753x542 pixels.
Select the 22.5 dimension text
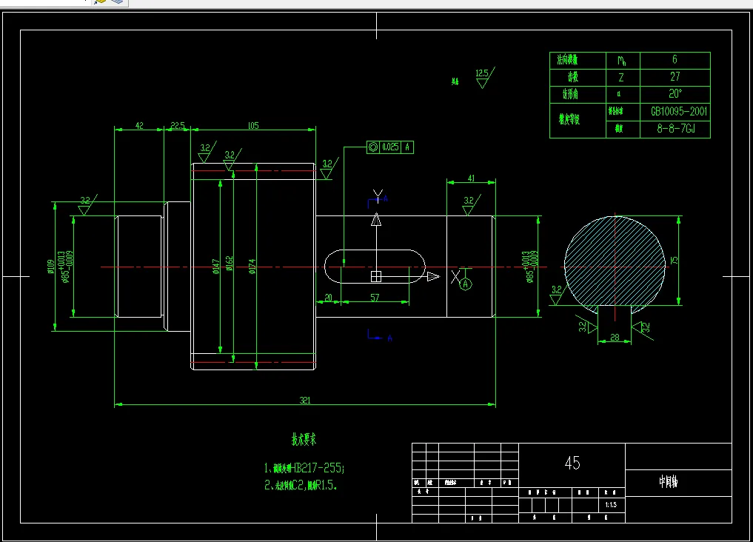(x=178, y=125)
